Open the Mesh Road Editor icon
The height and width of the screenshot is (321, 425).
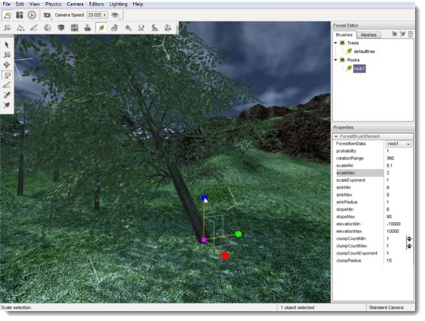tap(115, 28)
